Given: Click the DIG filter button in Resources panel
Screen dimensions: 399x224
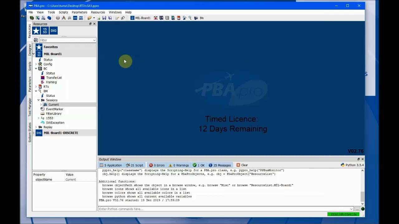Looking at the screenshot, I should 54,30.
